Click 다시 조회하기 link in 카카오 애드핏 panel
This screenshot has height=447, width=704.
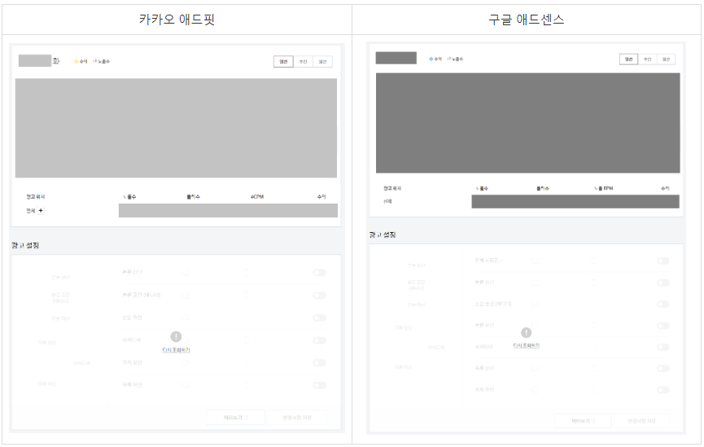[176, 350]
